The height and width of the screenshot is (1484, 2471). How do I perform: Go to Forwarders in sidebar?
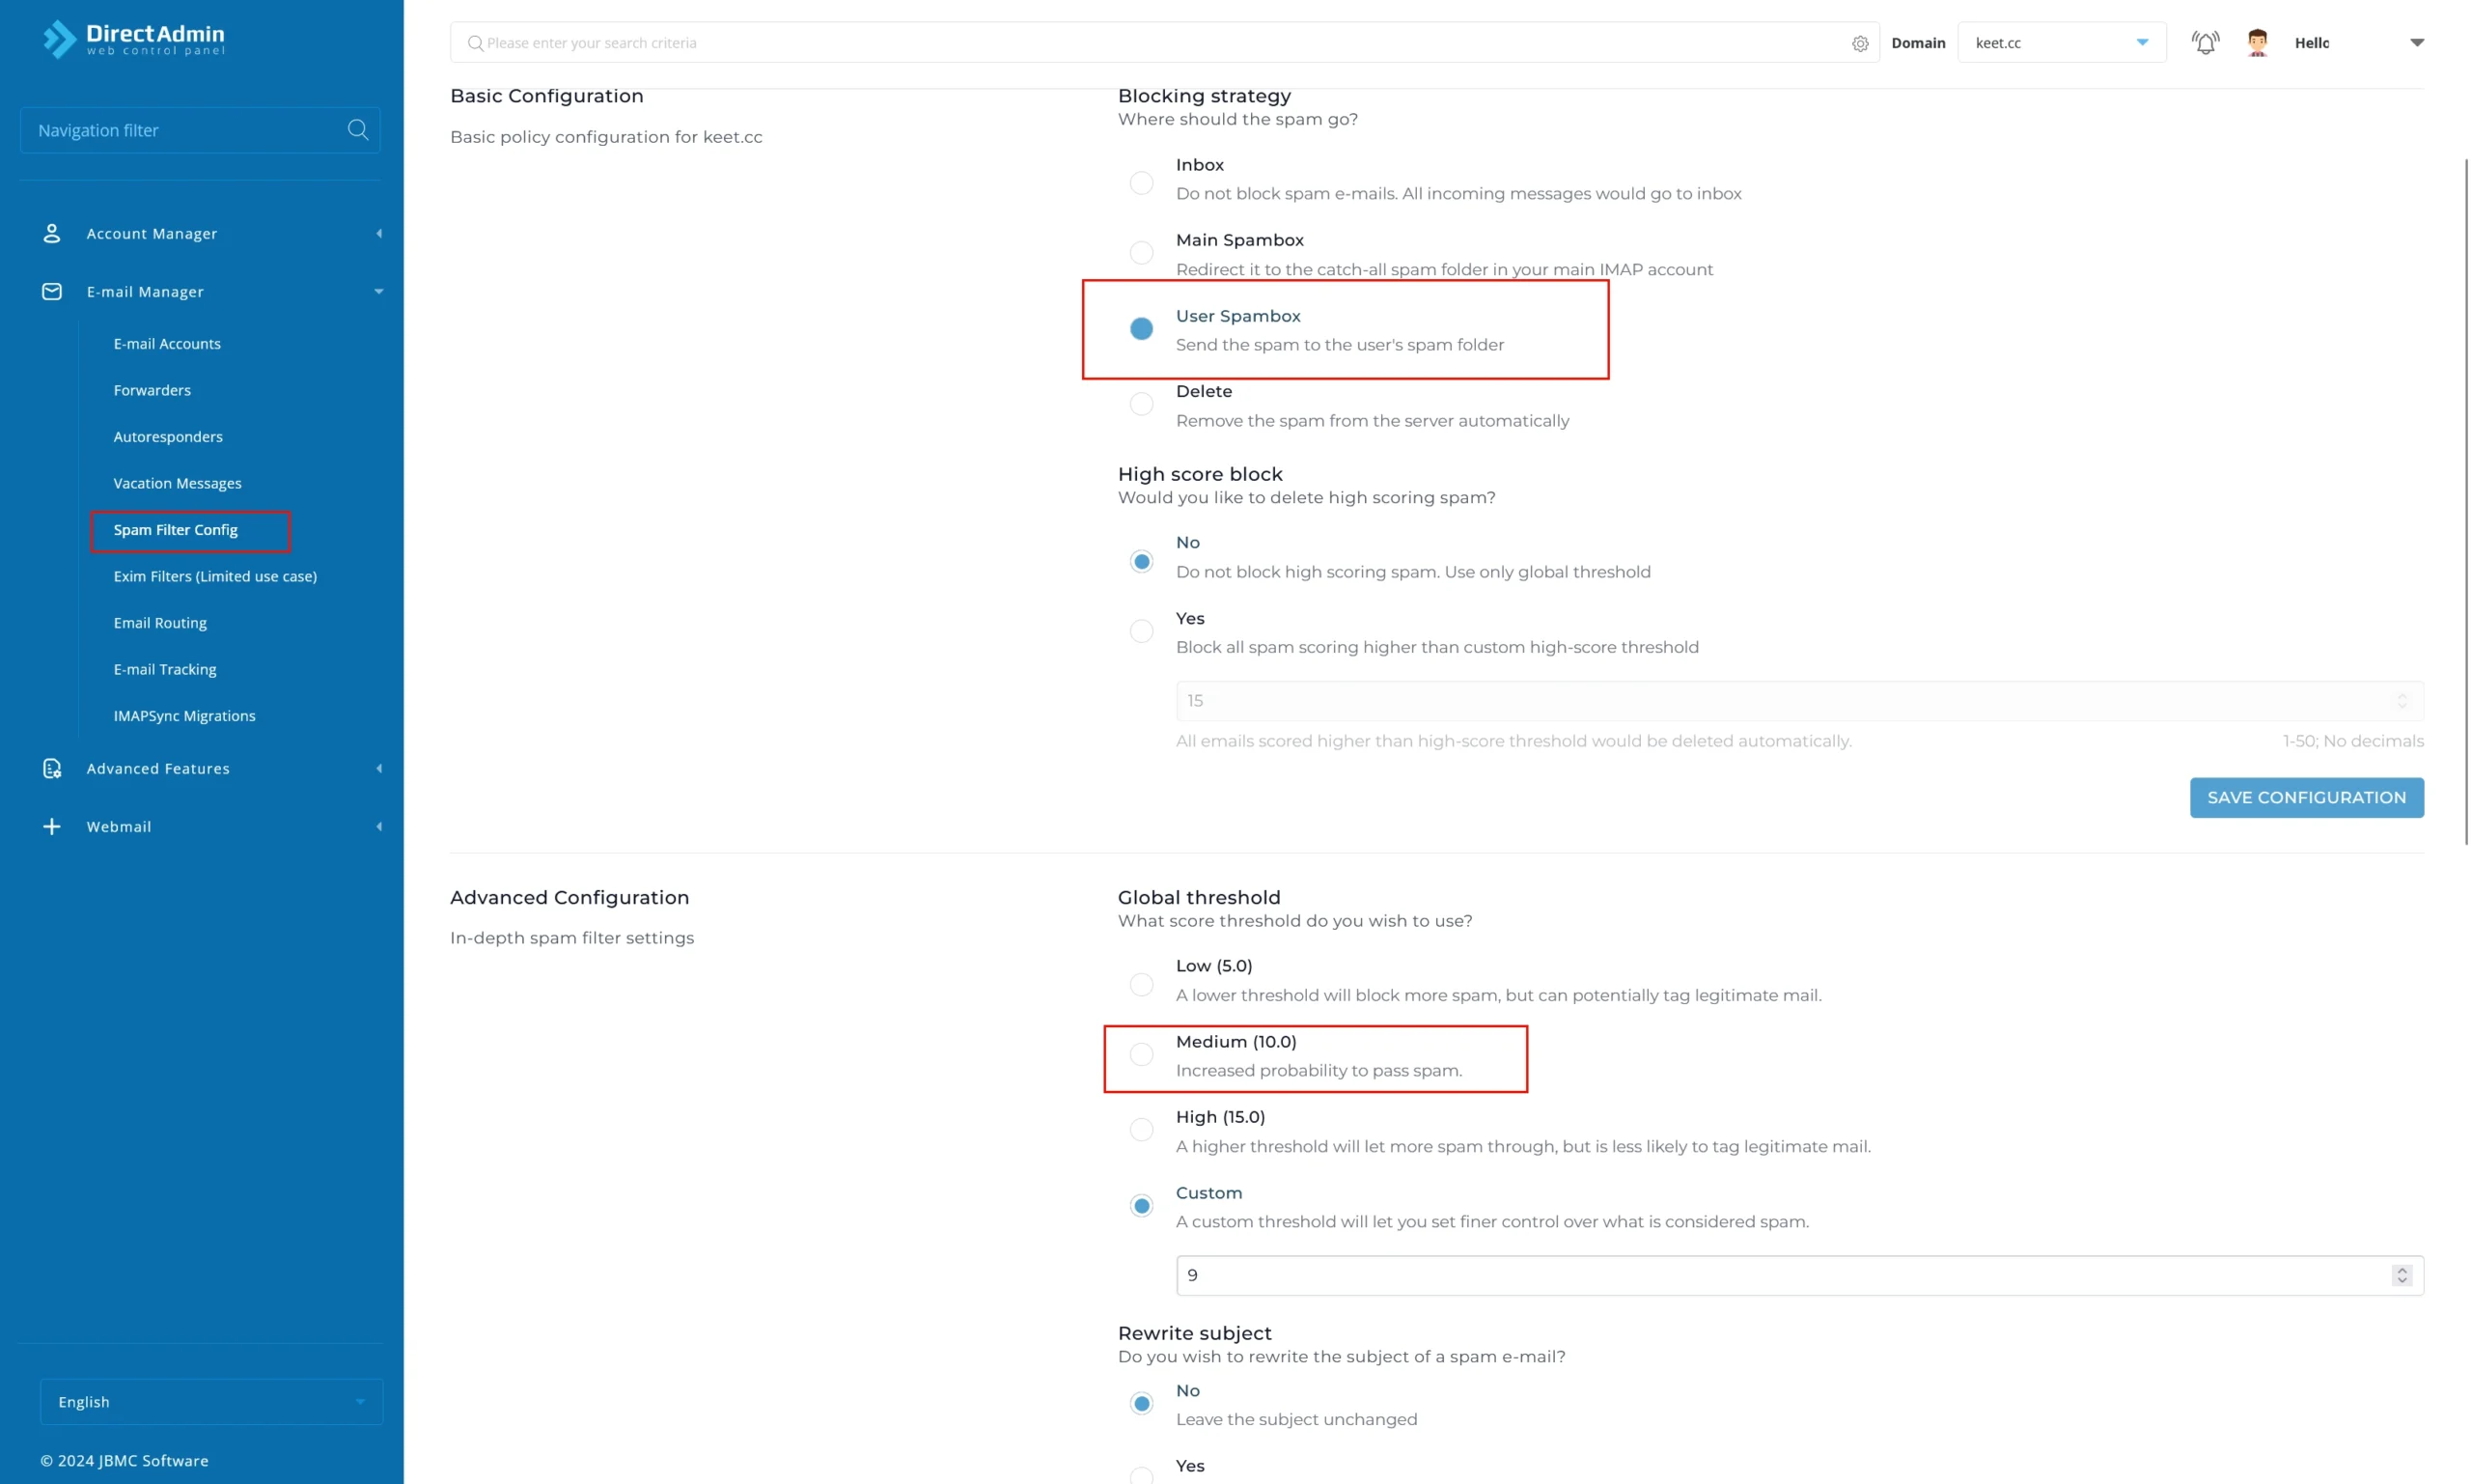coord(152,390)
